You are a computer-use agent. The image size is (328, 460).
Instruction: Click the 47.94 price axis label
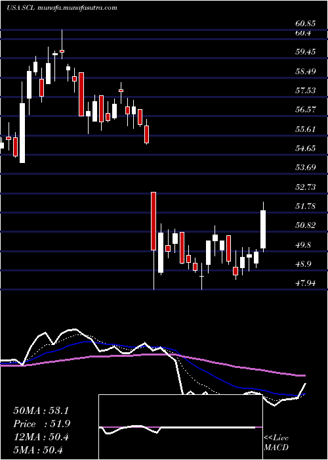(306, 284)
